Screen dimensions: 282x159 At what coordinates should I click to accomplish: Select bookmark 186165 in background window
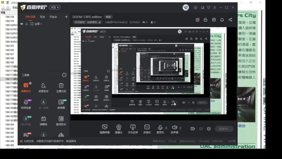[x=10, y=46]
